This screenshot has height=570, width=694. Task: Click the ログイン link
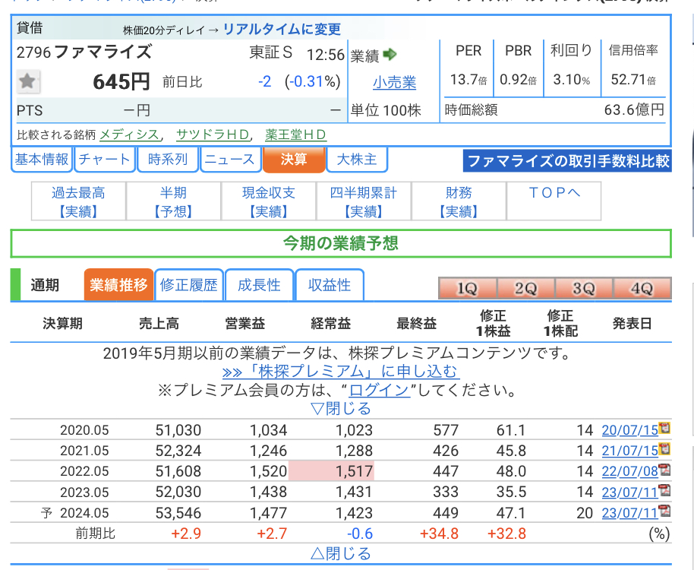(x=380, y=390)
